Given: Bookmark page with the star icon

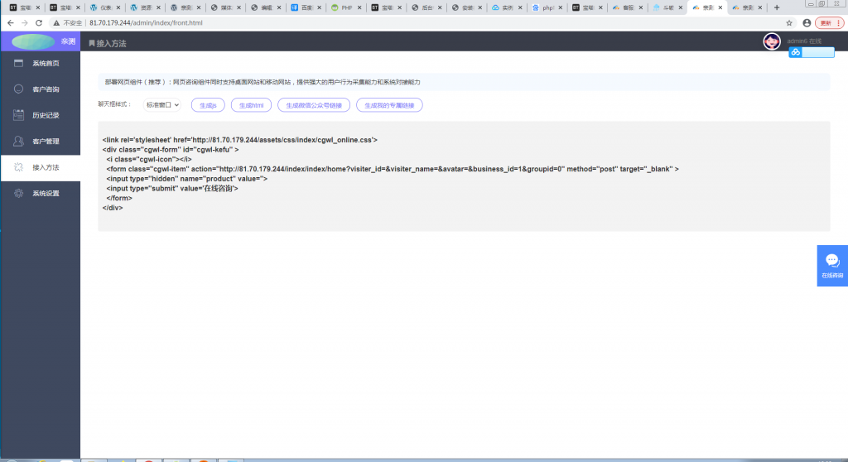Looking at the screenshot, I should 789,23.
